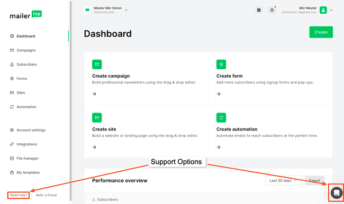This screenshot has width=344, height=204.
Task: Open the notifications bell
Action: tap(272, 10)
